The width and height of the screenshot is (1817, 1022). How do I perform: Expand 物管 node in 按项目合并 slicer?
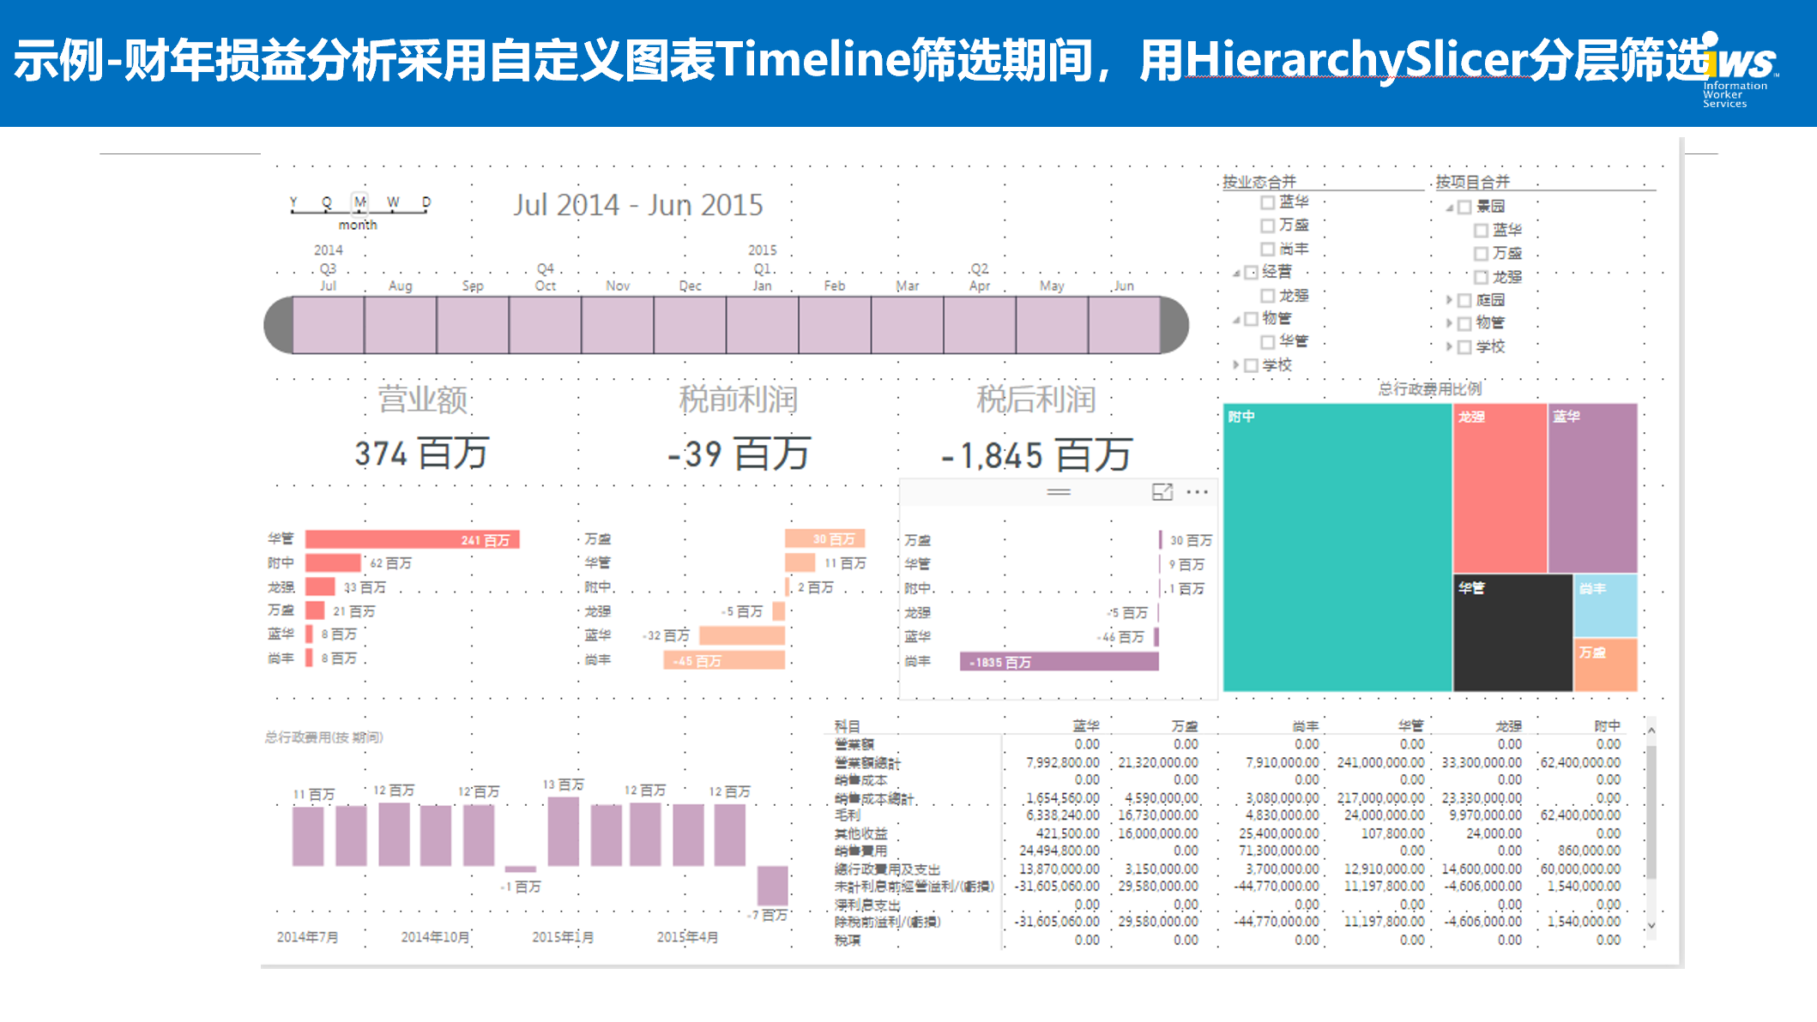coord(1449,323)
